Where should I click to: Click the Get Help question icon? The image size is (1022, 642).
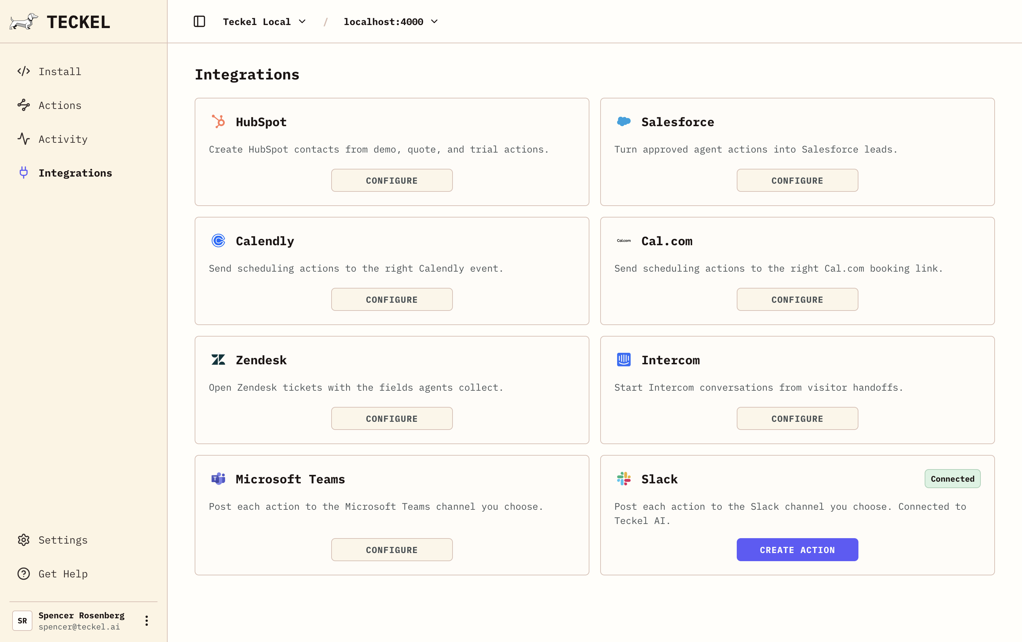coord(24,574)
